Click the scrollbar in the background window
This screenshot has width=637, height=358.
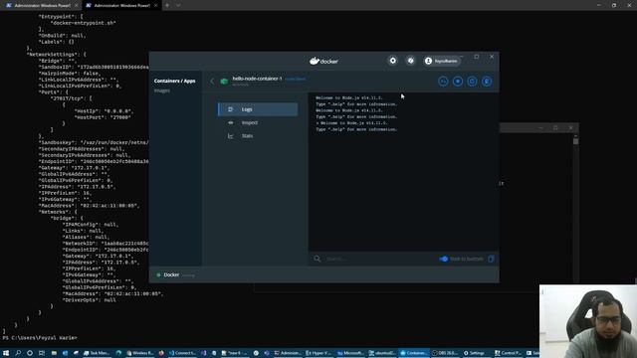coord(575,141)
